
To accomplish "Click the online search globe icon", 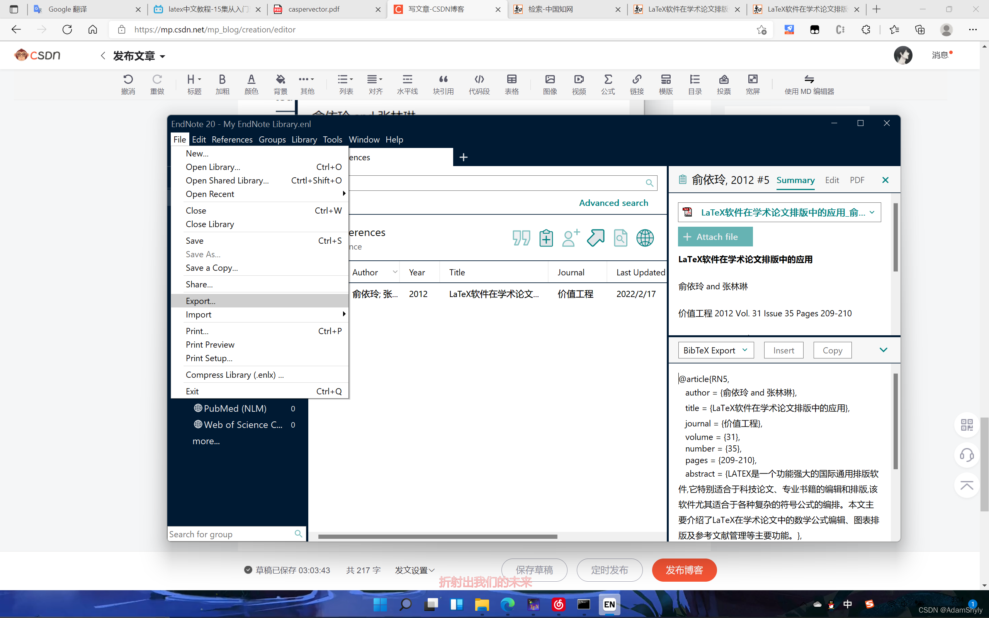I will tap(645, 238).
